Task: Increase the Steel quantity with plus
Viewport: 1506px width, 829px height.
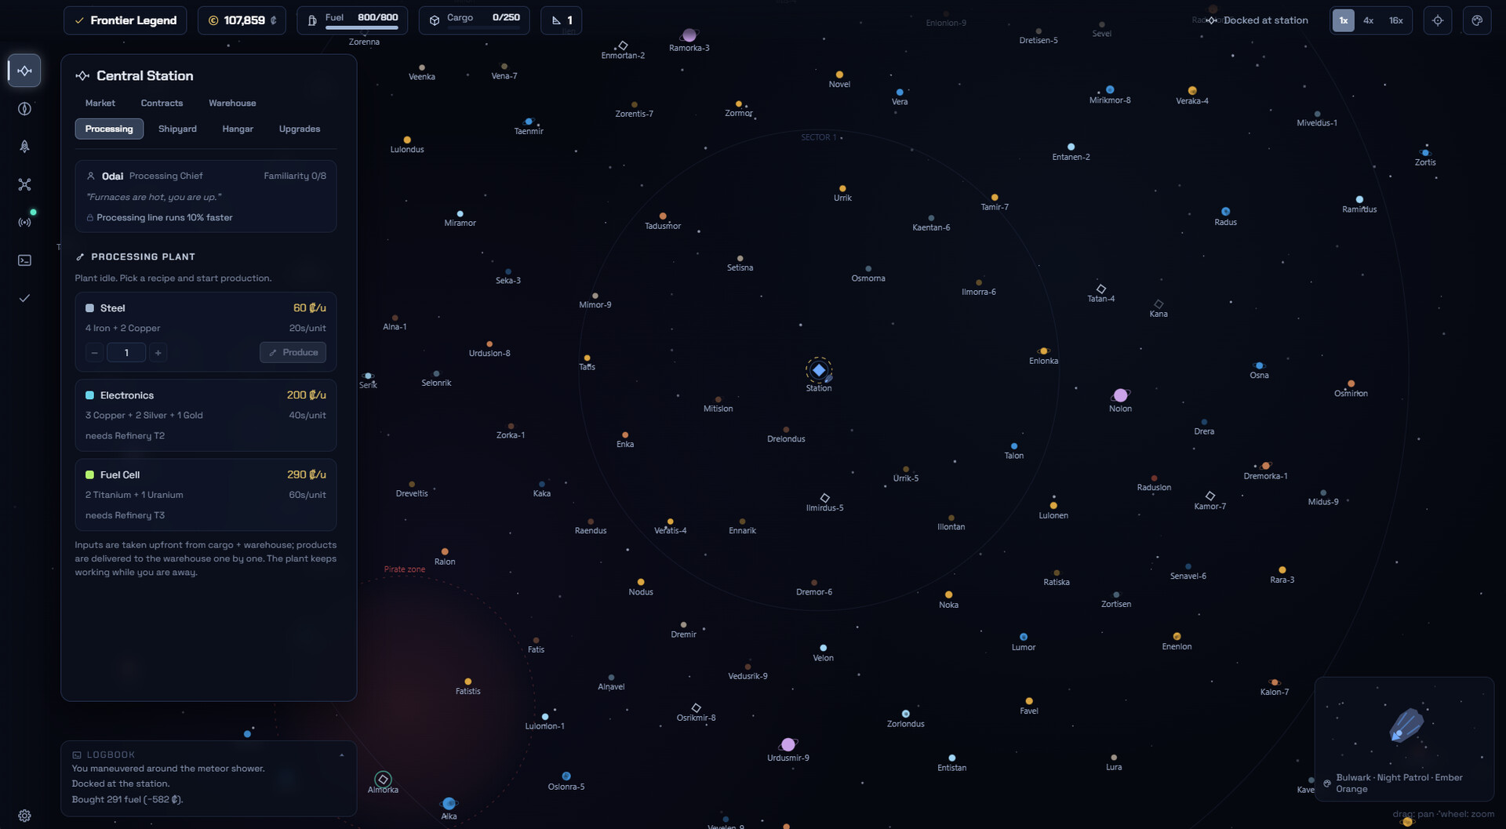Action: click(158, 353)
